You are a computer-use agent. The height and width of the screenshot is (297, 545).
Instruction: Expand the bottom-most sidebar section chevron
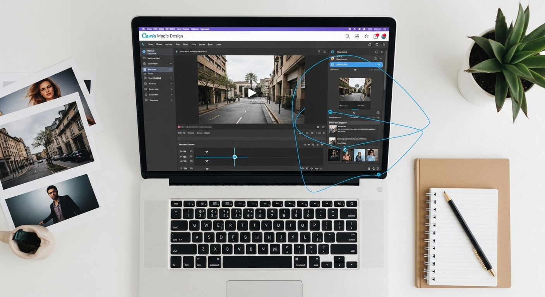pos(171,100)
